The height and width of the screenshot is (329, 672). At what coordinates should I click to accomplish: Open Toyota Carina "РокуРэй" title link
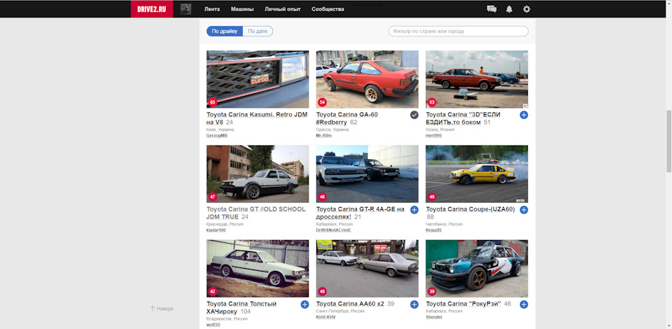point(463,304)
